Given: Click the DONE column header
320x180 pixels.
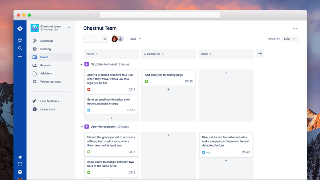Looking at the screenshot, I should (226, 54).
